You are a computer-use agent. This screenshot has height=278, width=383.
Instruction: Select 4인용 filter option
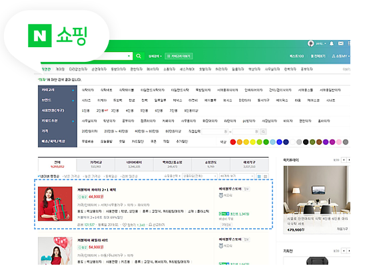(x=129, y=110)
